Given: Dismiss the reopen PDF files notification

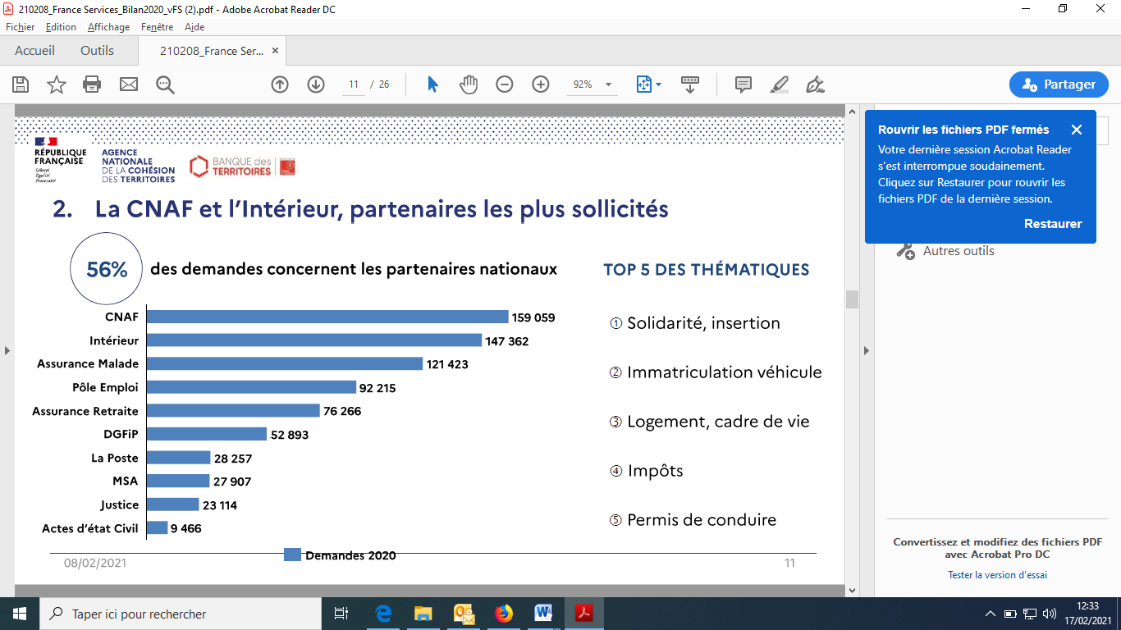Looking at the screenshot, I should tap(1077, 130).
